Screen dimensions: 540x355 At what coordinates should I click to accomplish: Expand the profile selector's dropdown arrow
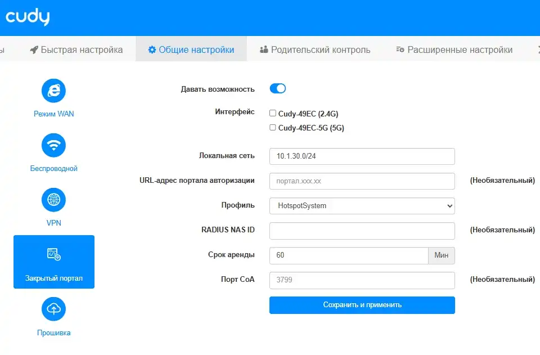(448, 206)
